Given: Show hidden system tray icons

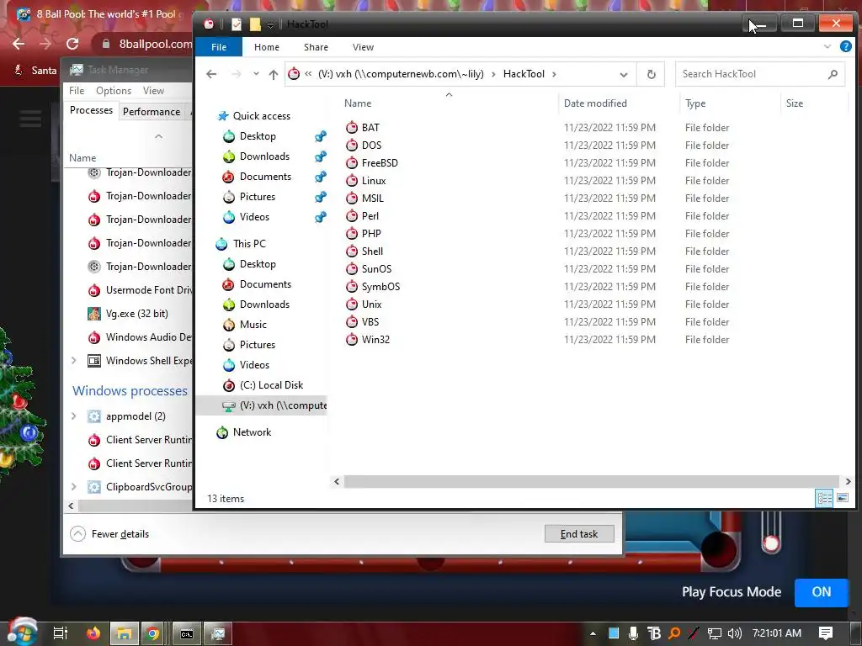Looking at the screenshot, I should [x=593, y=633].
